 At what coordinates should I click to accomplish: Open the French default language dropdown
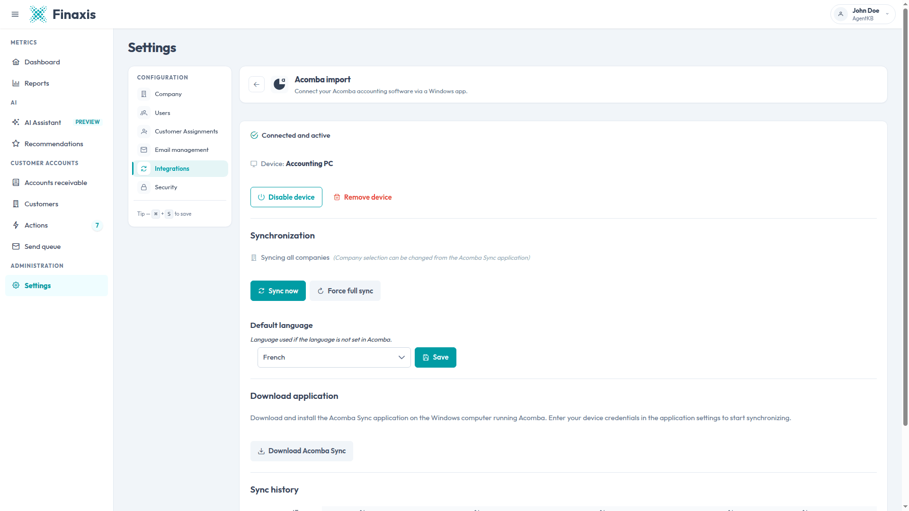click(x=334, y=358)
